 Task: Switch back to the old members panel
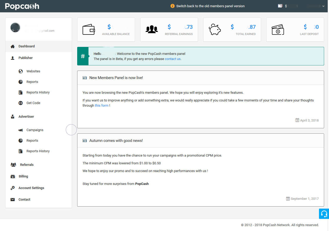(210, 6)
